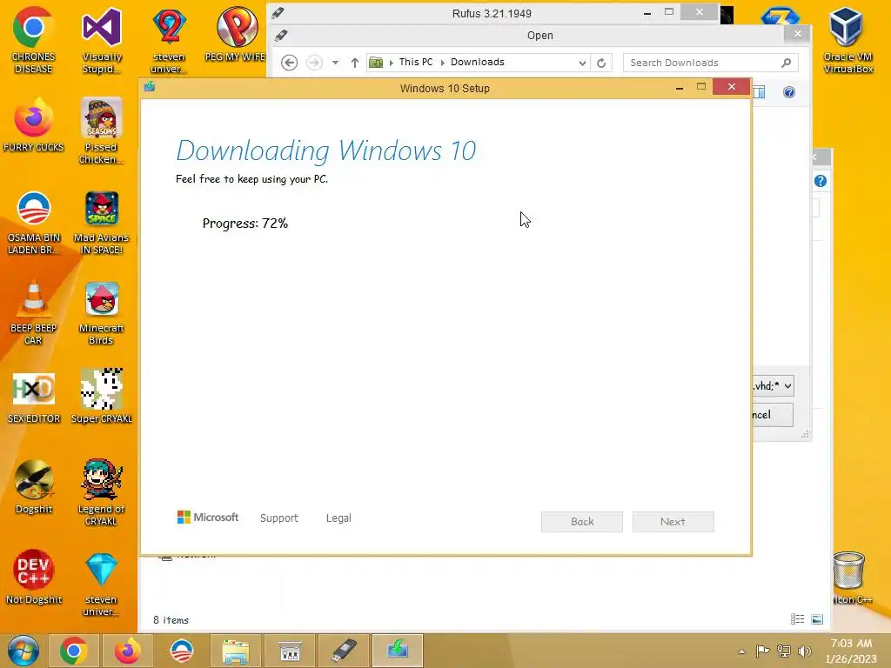Image resolution: width=891 pixels, height=668 pixels.
Task: Open the Mad Avians IN SPACE icon
Action: coord(102,222)
